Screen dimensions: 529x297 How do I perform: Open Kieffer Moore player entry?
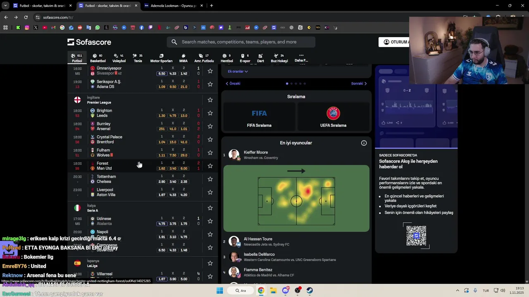(296, 155)
